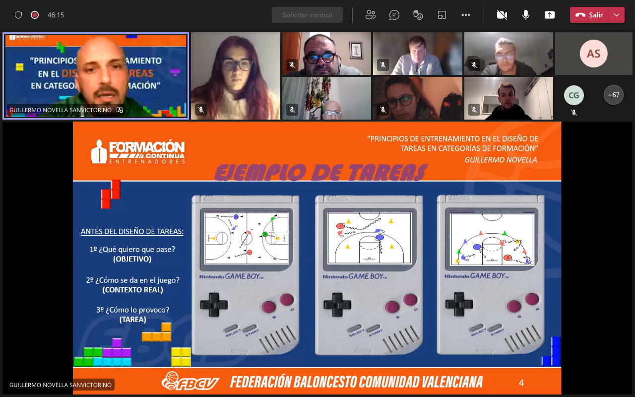The width and height of the screenshot is (635, 397).
Task: Click the shield security icon
Action: 18,15
